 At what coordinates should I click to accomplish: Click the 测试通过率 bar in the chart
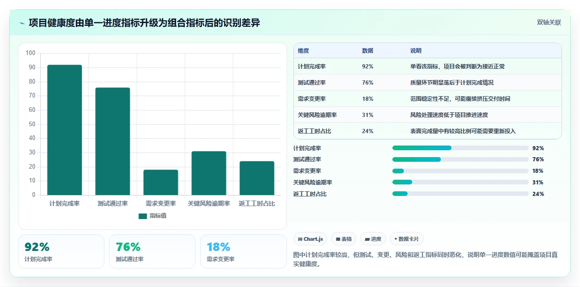pos(113,141)
